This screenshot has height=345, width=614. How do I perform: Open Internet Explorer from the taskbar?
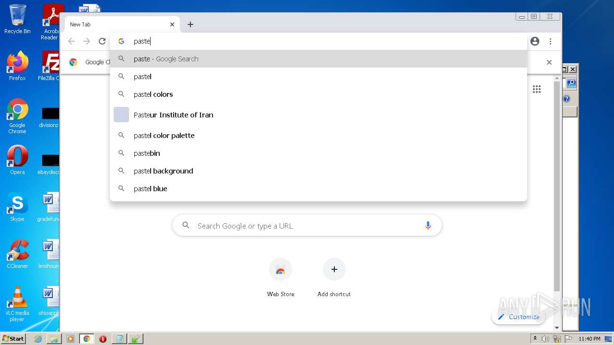click(38, 339)
